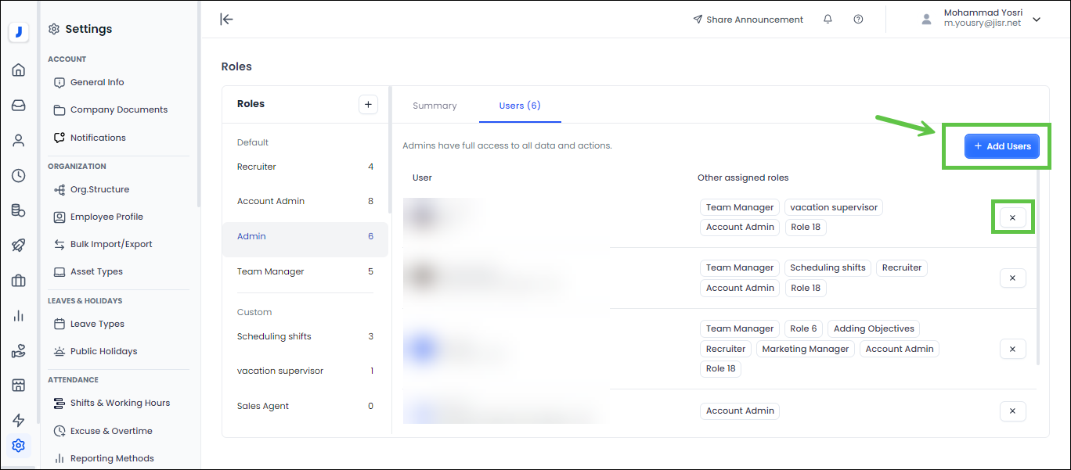
Task: Select the Recruiter role in list
Action: pyautogui.click(x=257, y=167)
